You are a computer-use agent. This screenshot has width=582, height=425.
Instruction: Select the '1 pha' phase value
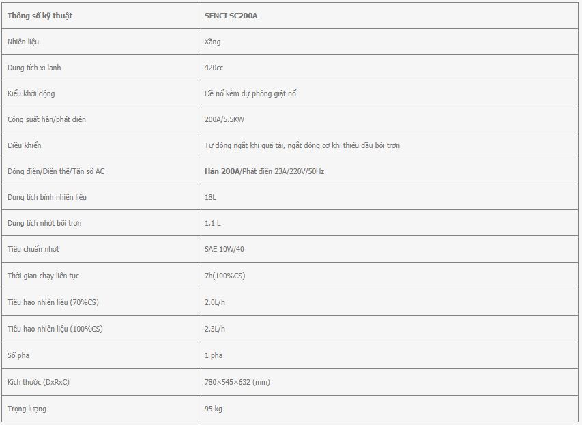[214, 355]
